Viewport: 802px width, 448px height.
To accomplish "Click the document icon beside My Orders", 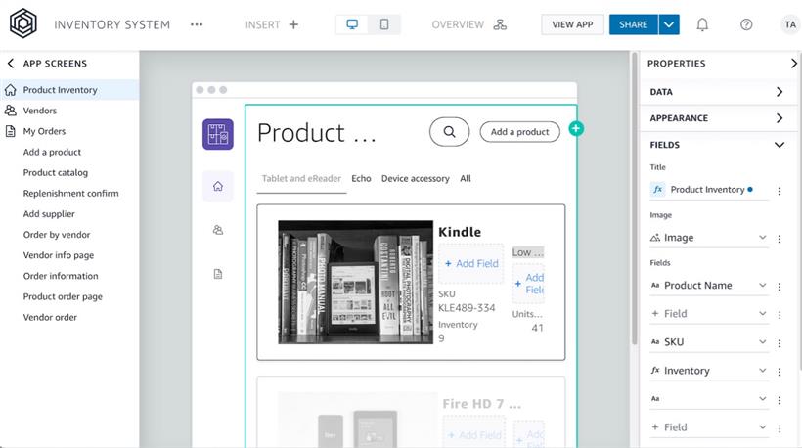I will (10, 131).
